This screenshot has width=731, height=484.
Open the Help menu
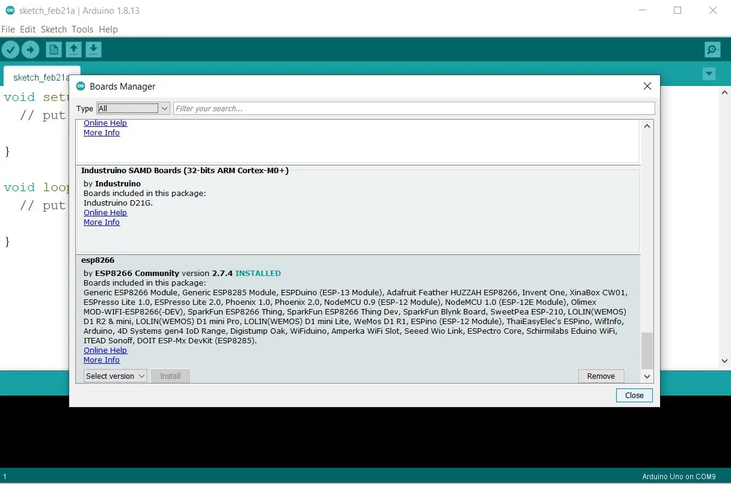(108, 29)
